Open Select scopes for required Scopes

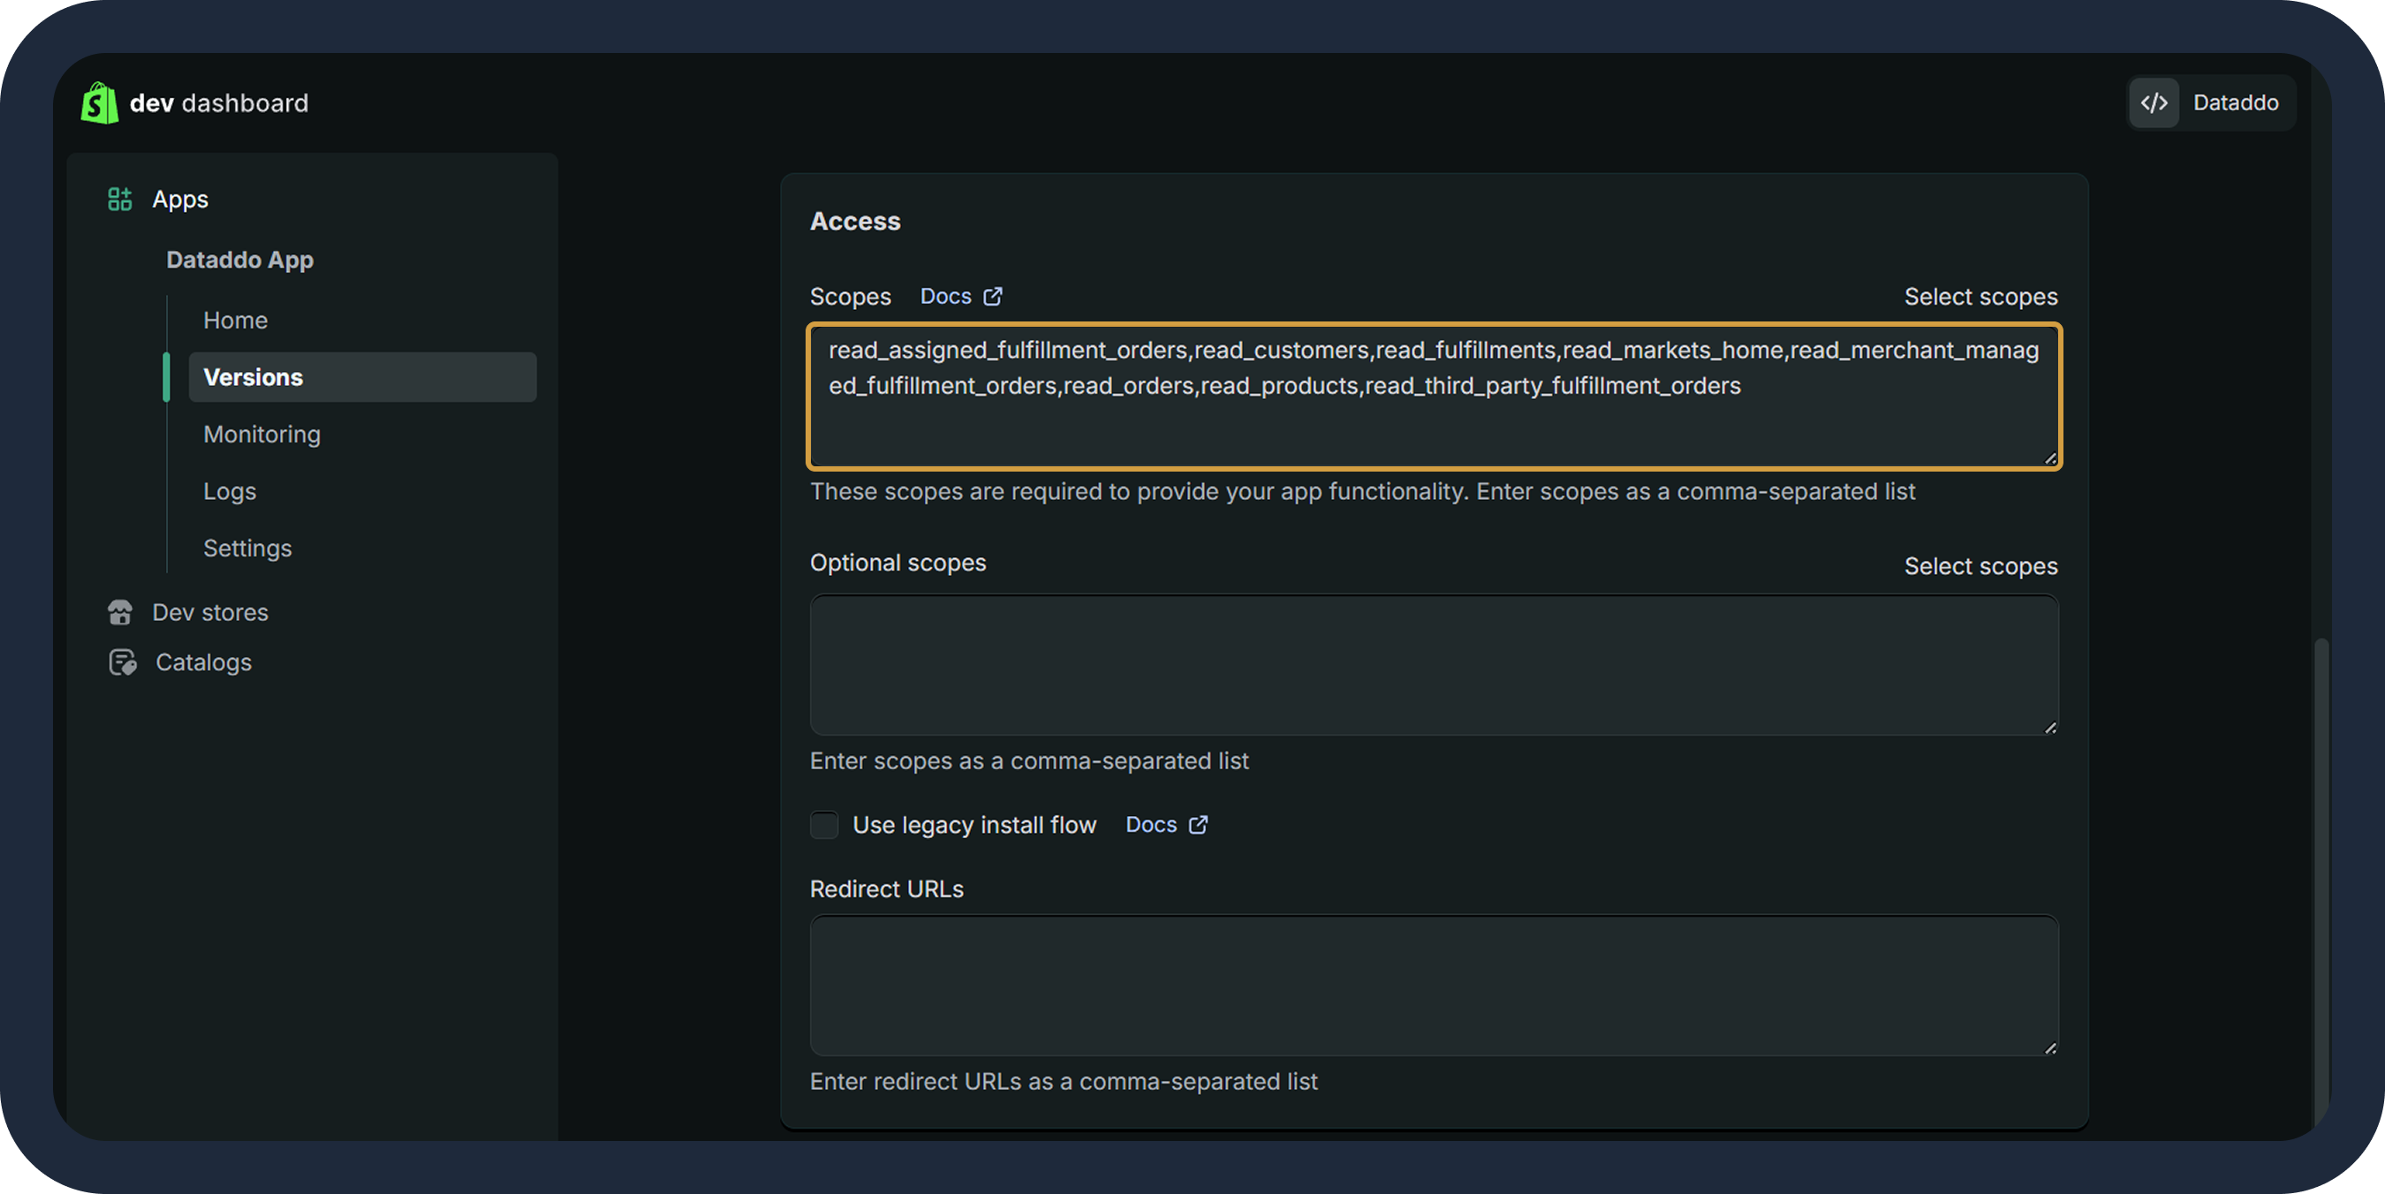pyautogui.click(x=1980, y=296)
